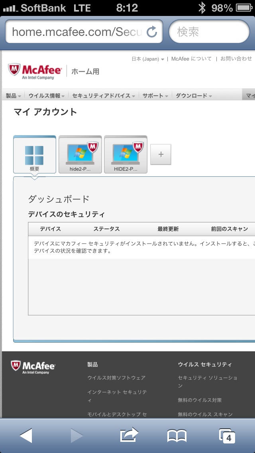
Task: Expand the 製品 menu
Action: pos(14,96)
